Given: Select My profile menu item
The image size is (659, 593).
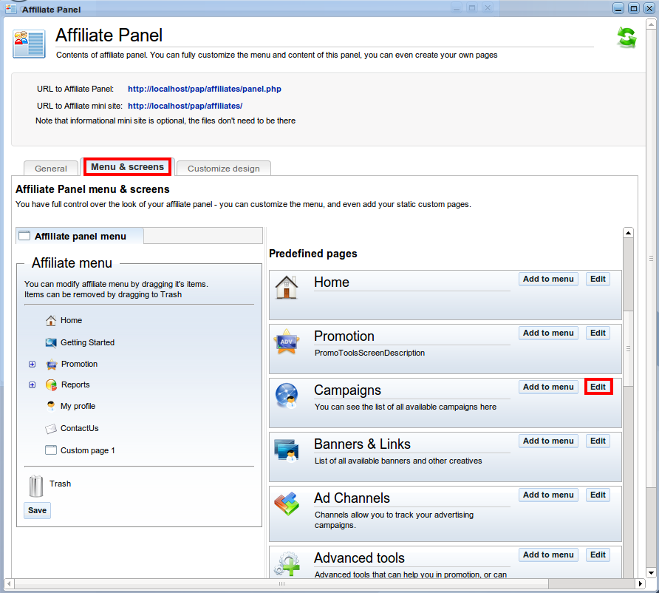Looking at the screenshot, I should click(x=78, y=406).
